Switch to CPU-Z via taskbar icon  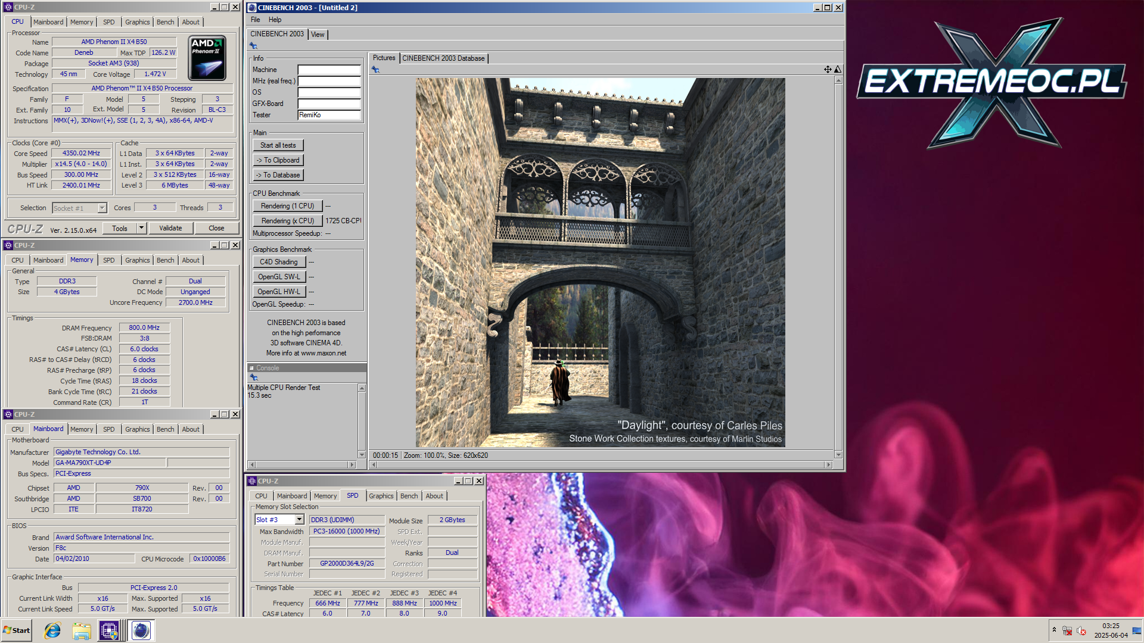click(x=109, y=630)
